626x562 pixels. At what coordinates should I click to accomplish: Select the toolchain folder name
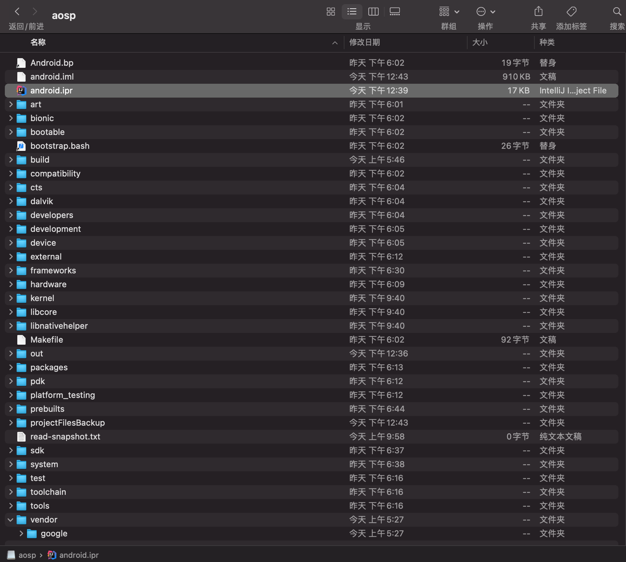48,492
